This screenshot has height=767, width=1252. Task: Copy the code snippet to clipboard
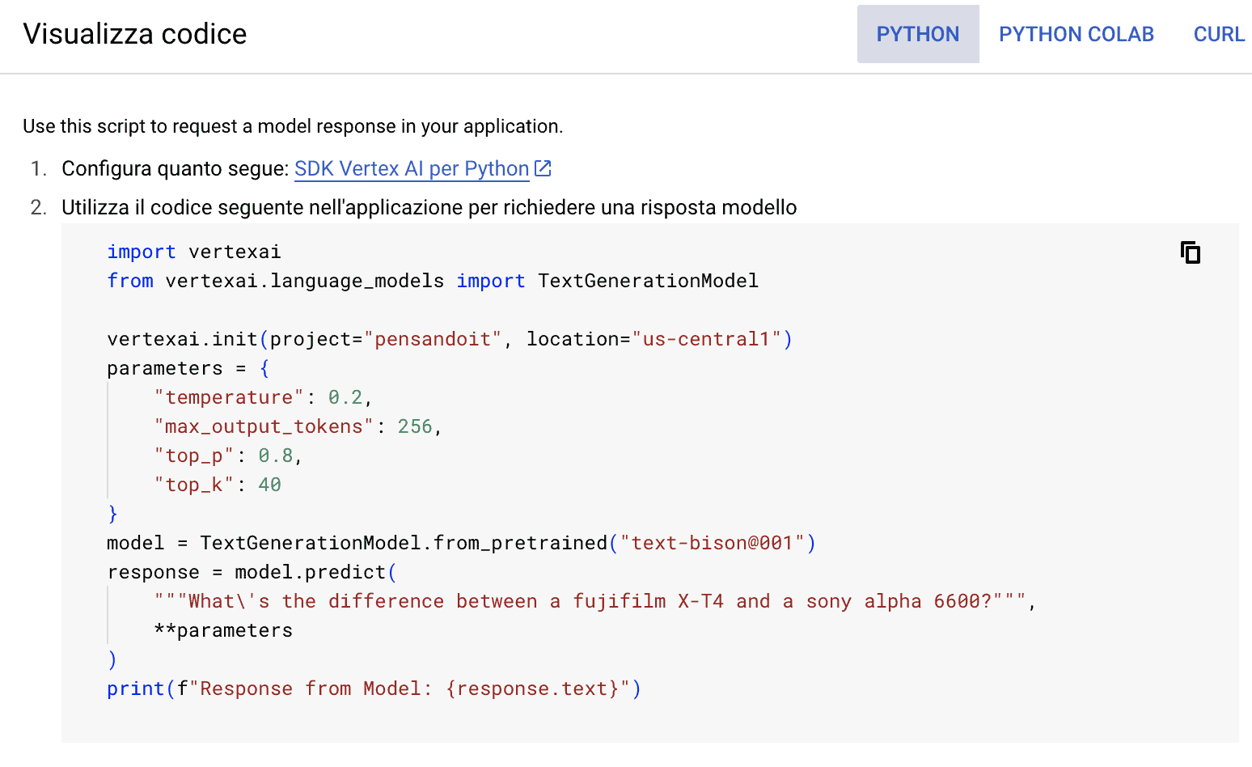[x=1190, y=253]
